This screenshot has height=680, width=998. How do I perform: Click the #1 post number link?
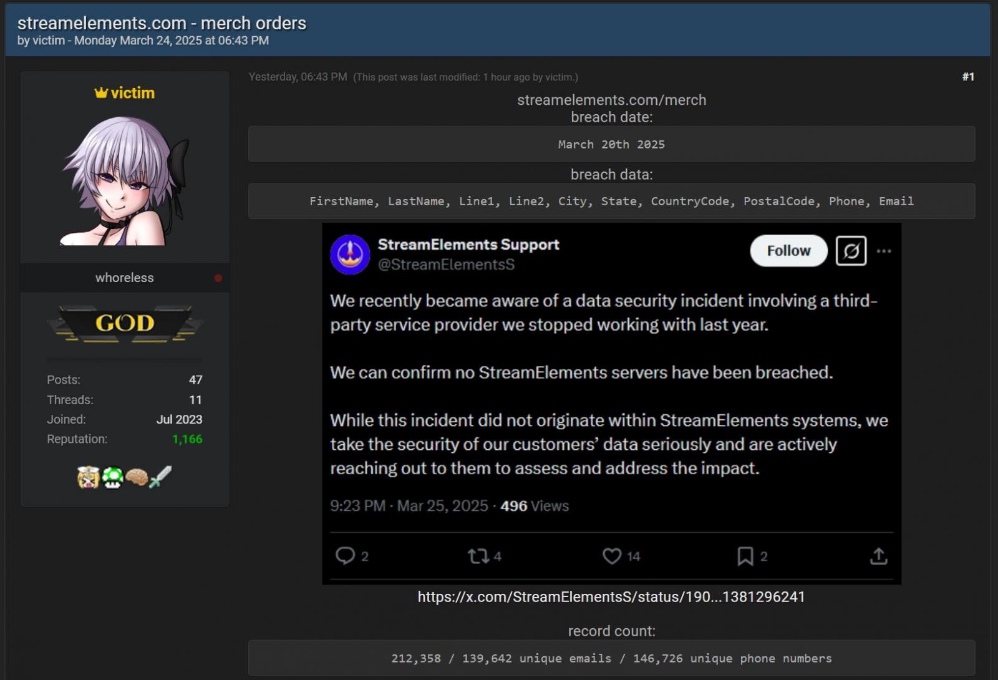click(968, 77)
